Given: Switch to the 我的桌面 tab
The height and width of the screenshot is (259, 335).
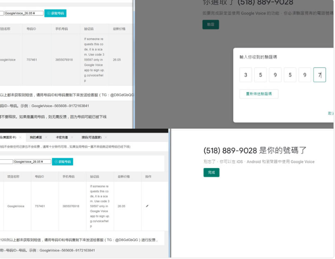Looking at the screenshot, I should tap(36, 137).
